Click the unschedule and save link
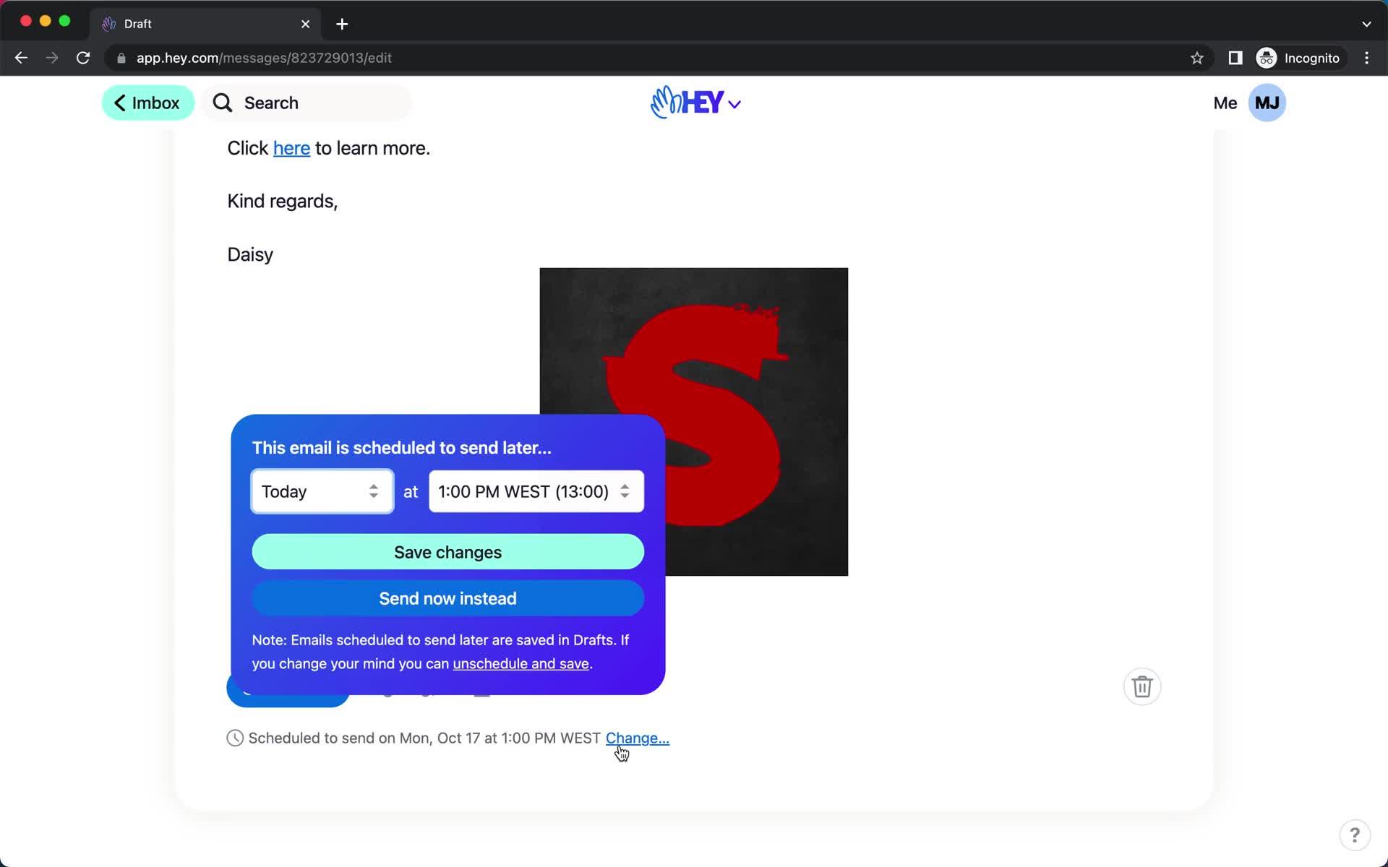This screenshot has height=867, width=1388. 520,663
